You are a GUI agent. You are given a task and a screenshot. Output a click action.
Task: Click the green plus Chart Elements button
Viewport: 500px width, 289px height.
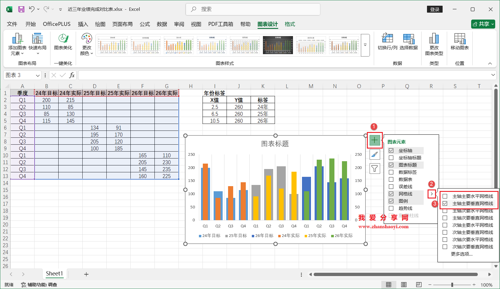374,140
